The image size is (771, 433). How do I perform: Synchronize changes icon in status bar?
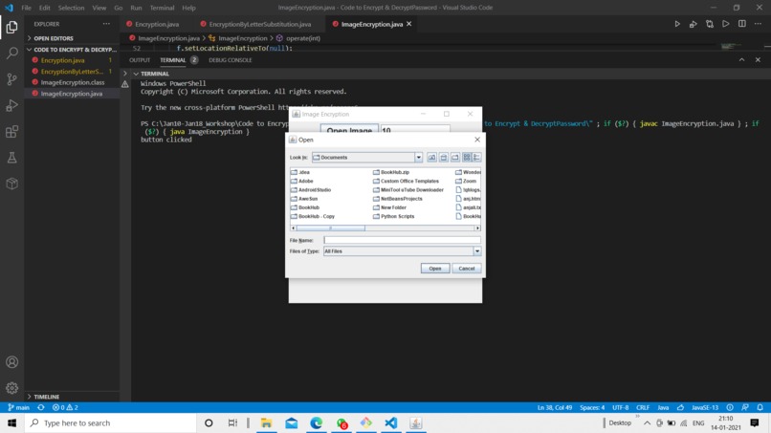point(41,407)
